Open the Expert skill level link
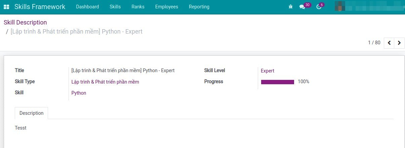The width and height of the screenshot is (405, 148). (x=268, y=71)
